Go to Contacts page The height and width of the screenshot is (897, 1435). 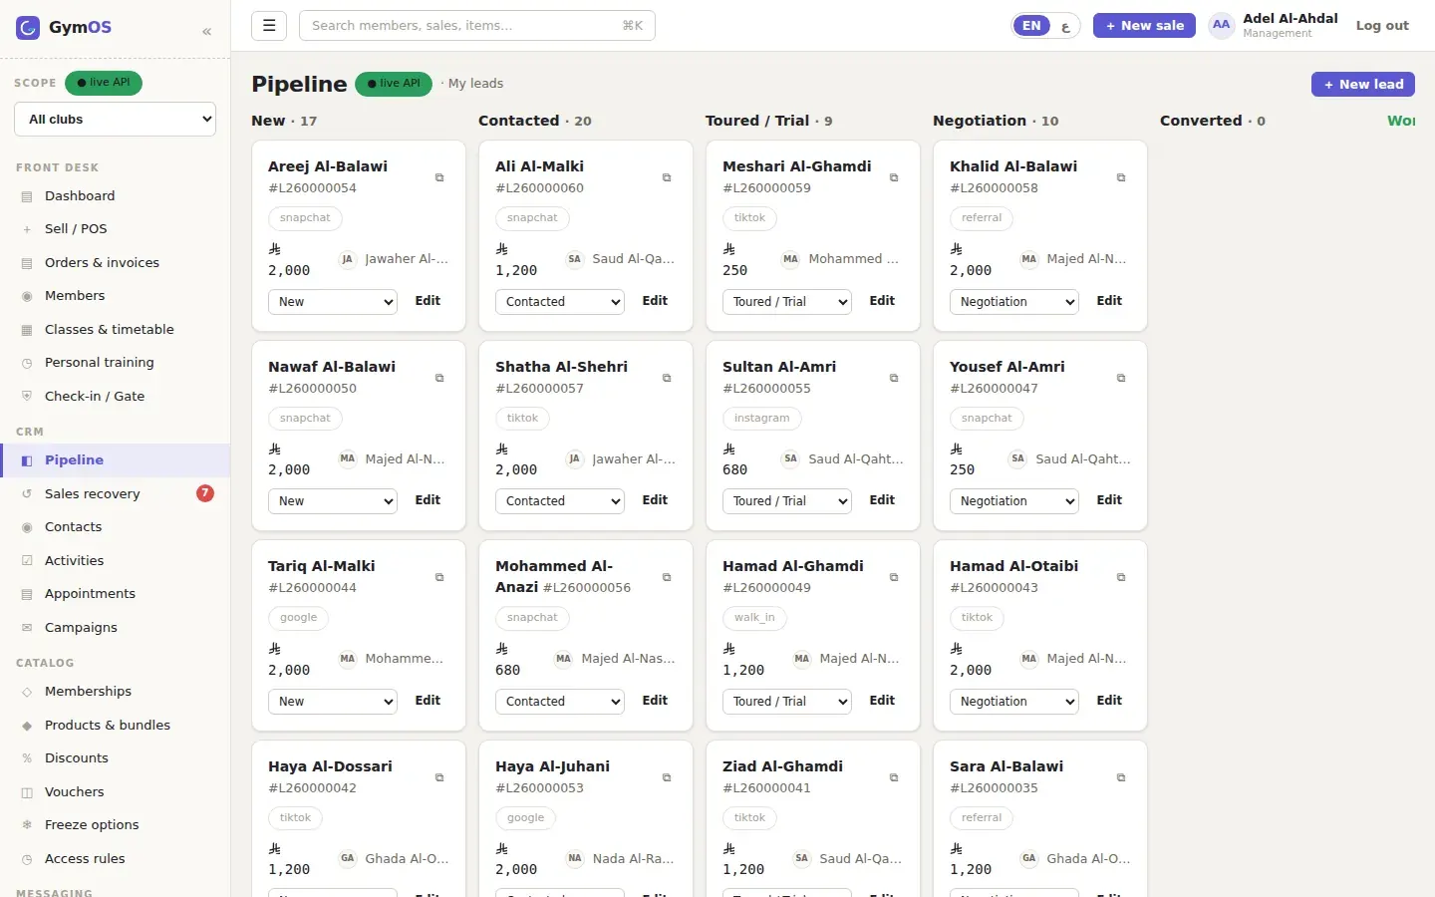115,527
